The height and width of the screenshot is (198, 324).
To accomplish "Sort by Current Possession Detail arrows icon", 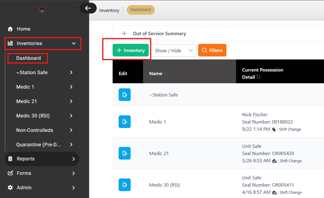I will 258,77.
